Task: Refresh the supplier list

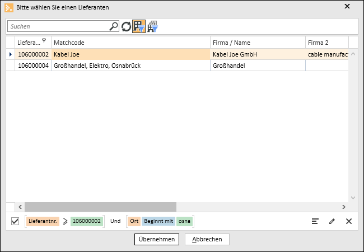Action: [x=126, y=26]
